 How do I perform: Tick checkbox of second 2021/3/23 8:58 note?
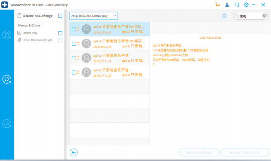coord(74,44)
